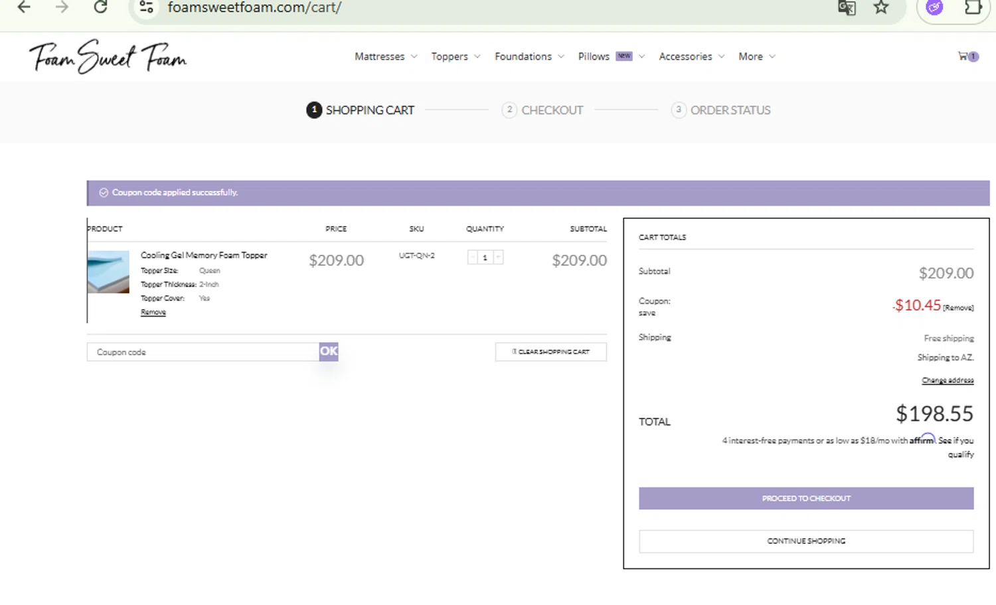
Task: Apply coupon with OK button
Action: tap(329, 352)
